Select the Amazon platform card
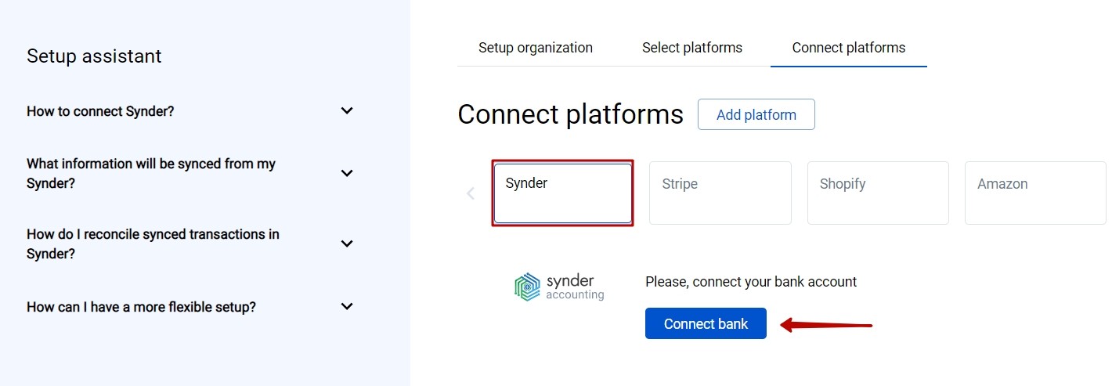The height and width of the screenshot is (386, 1112). click(x=1035, y=193)
